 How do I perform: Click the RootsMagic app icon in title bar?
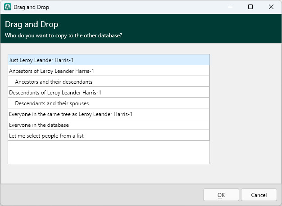point(8,7)
